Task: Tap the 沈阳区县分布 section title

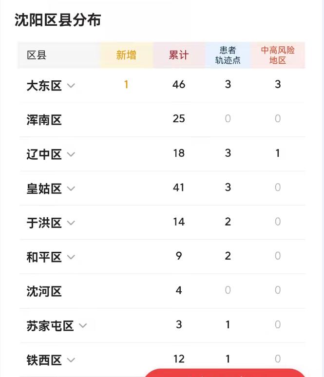Action: coord(58,20)
